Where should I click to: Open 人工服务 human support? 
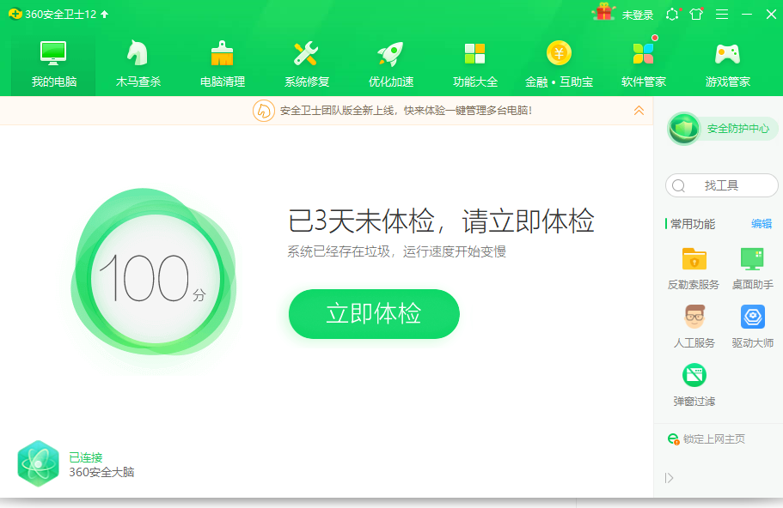[694, 327]
